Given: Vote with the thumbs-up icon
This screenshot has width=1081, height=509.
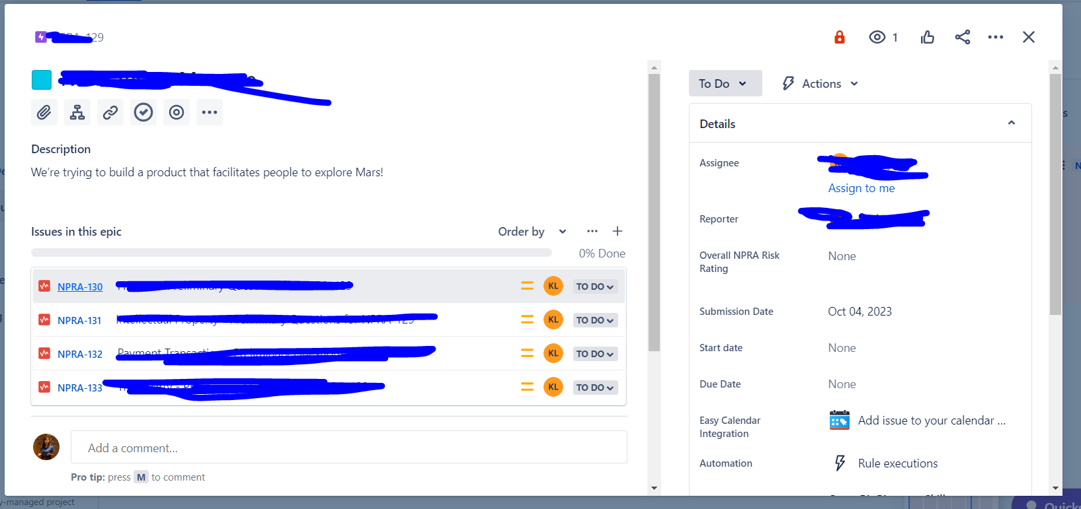Looking at the screenshot, I should pos(928,37).
